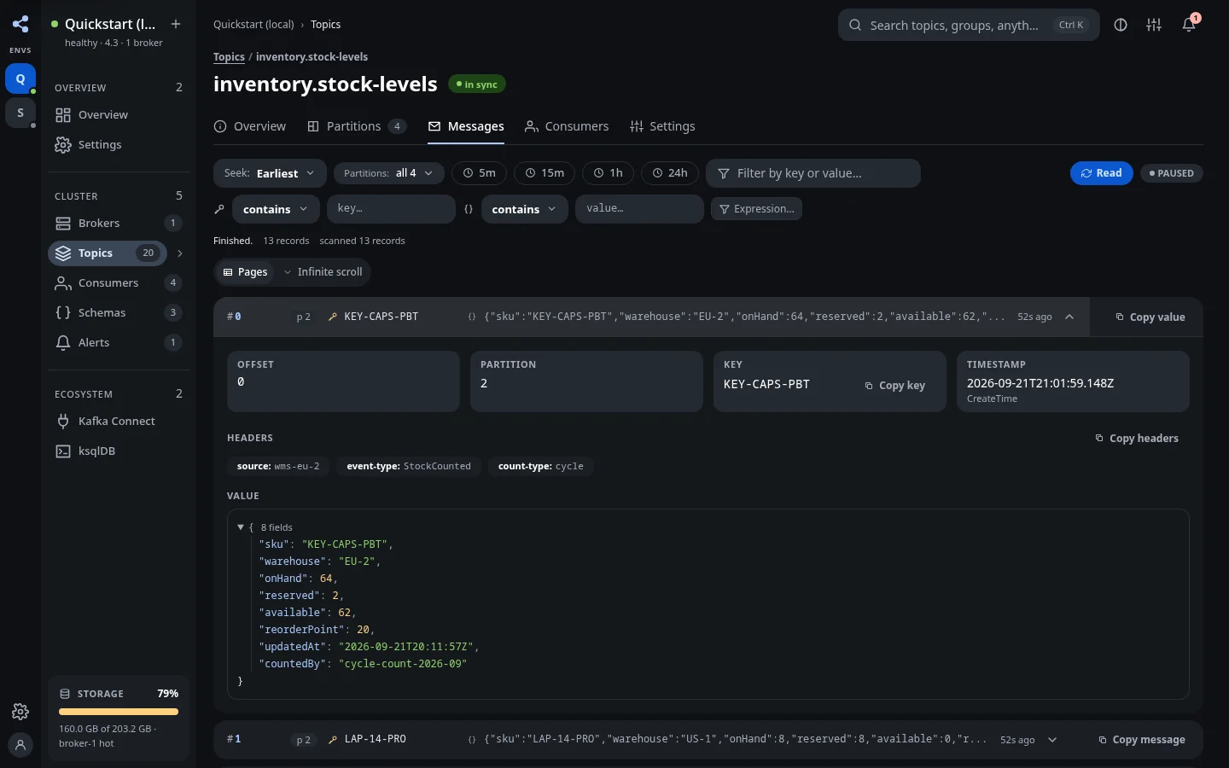Switch to the Partitions tab
The image size is (1229, 768).
[357, 126]
